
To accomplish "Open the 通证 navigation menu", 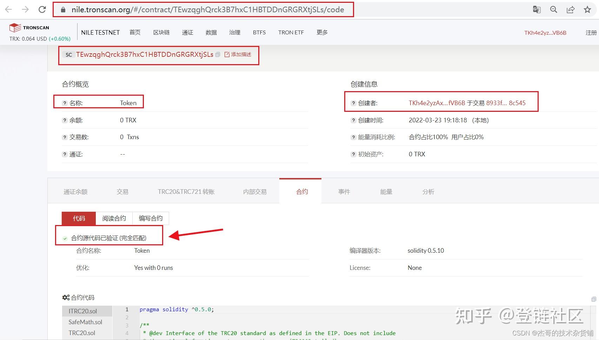I will coord(188,32).
